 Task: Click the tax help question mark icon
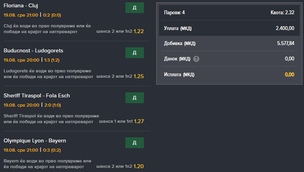(x=196, y=59)
